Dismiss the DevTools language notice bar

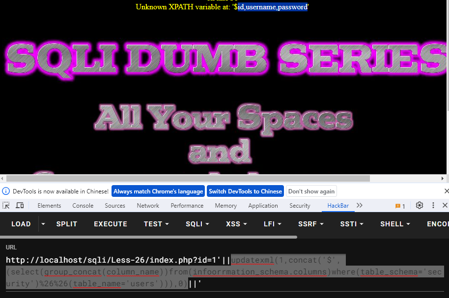(446, 191)
